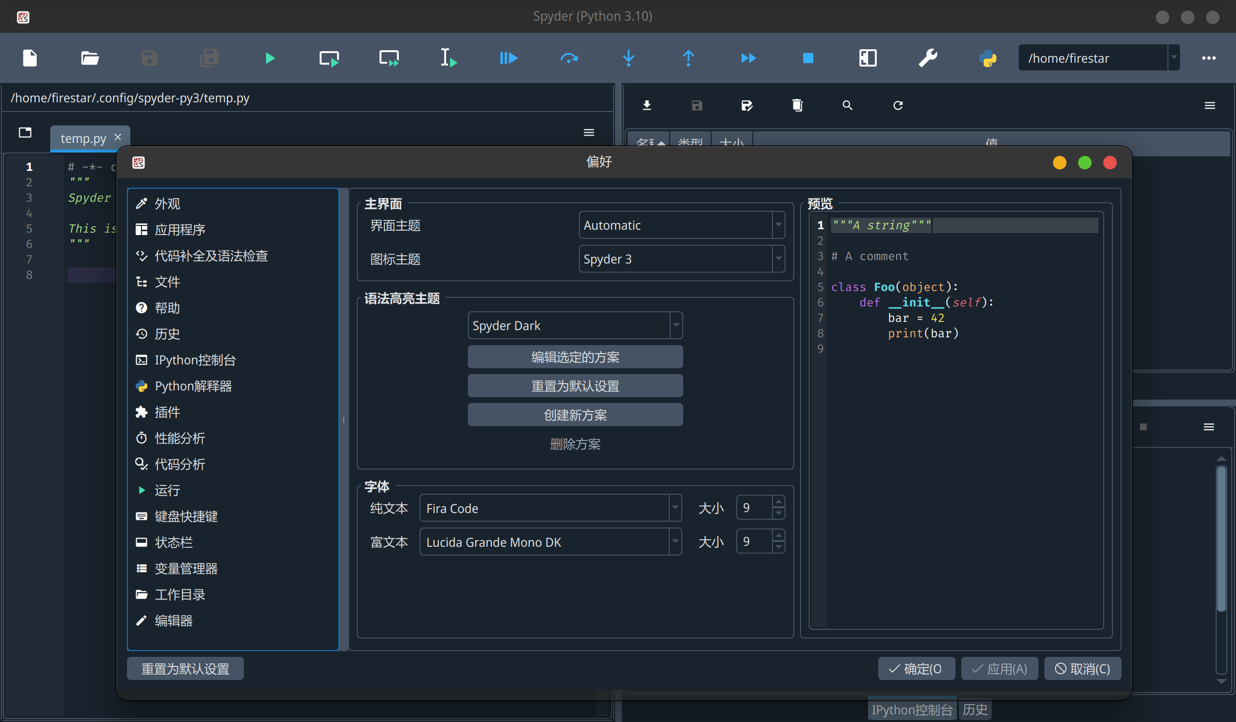
Task: Click bottom-left 重置为默认设置 preferences button
Action: tap(185, 668)
